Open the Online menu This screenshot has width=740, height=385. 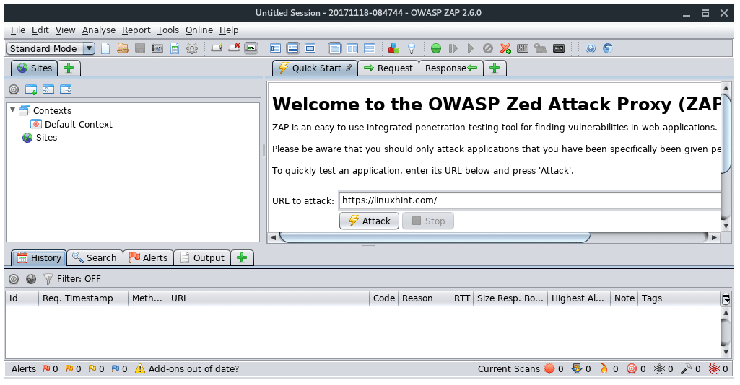[199, 30]
